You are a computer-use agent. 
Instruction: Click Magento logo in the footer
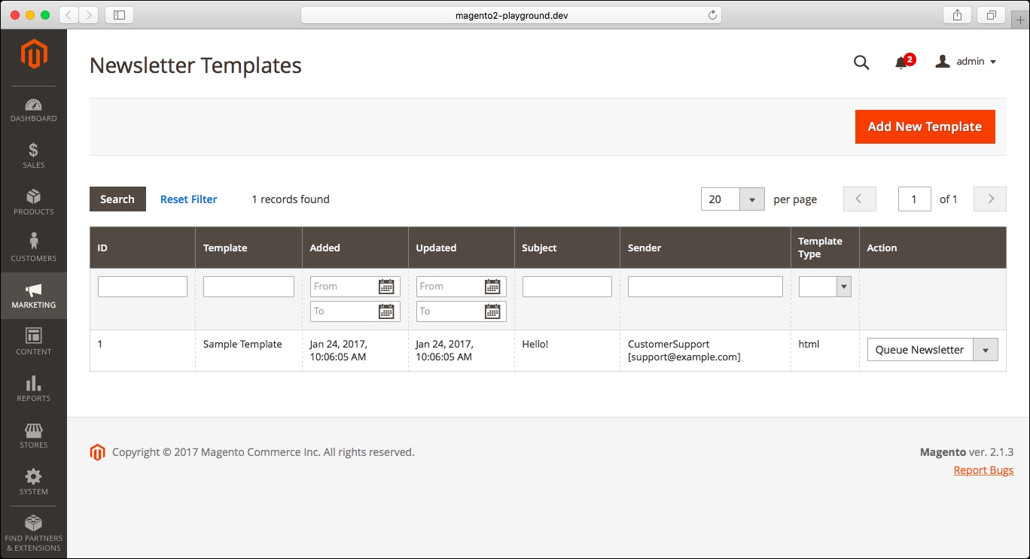pyautogui.click(x=97, y=452)
